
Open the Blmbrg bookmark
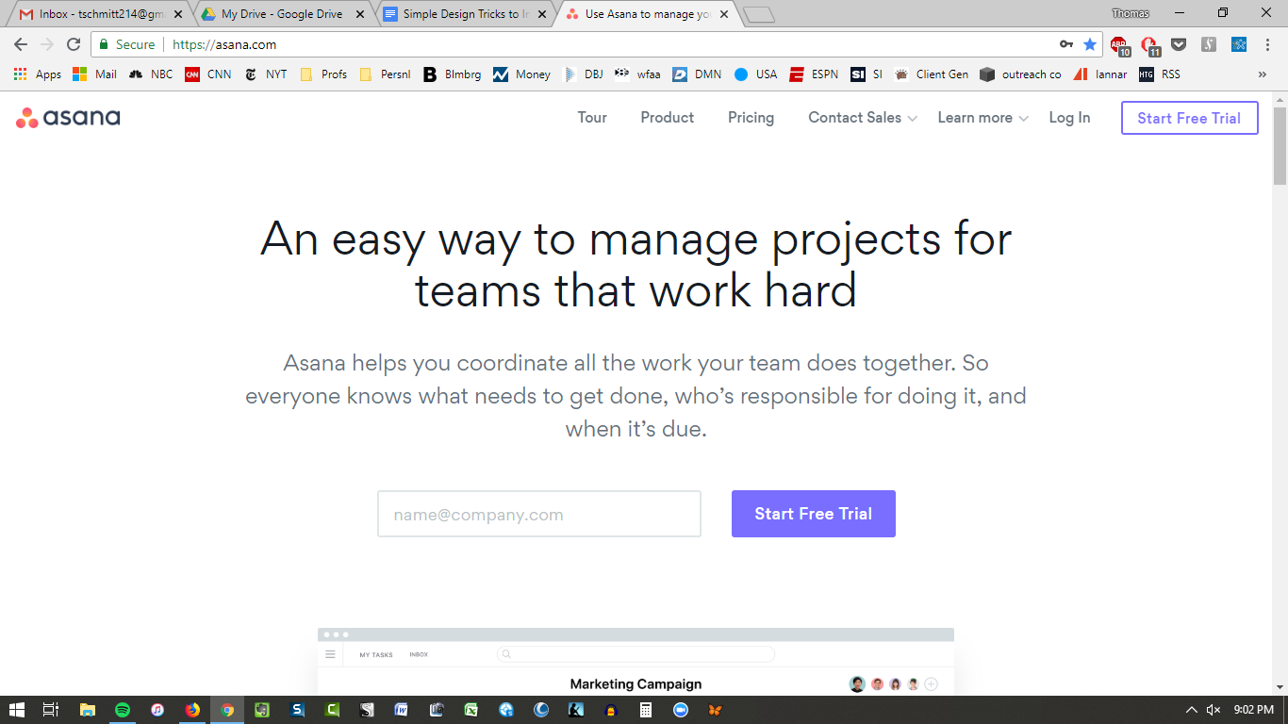[453, 74]
